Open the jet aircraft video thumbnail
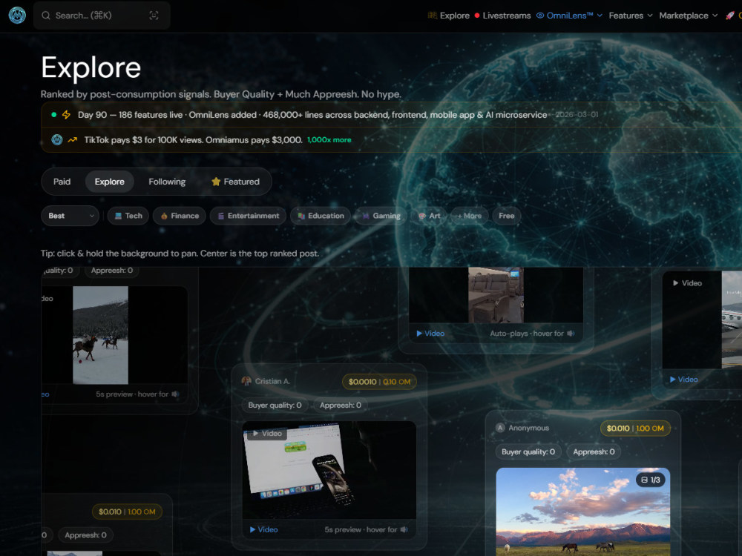Viewport: 742px width, 556px height. click(702, 320)
